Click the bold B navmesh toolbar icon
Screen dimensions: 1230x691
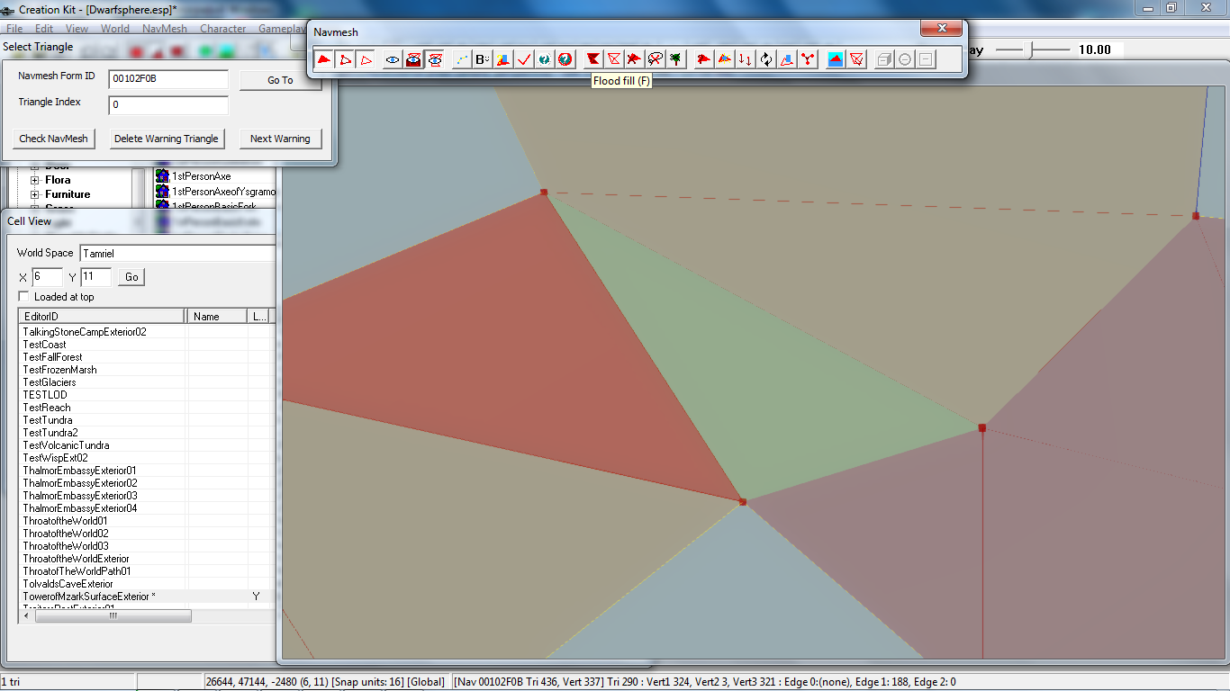pos(483,59)
